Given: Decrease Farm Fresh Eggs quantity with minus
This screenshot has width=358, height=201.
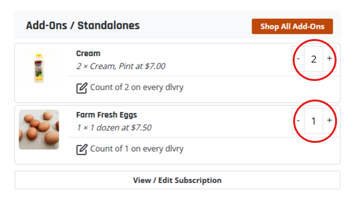Looking at the screenshot, I should pyautogui.click(x=298, y=121).
